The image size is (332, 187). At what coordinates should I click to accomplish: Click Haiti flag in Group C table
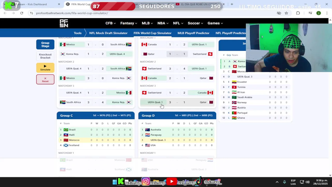click(x=66, y=135)
